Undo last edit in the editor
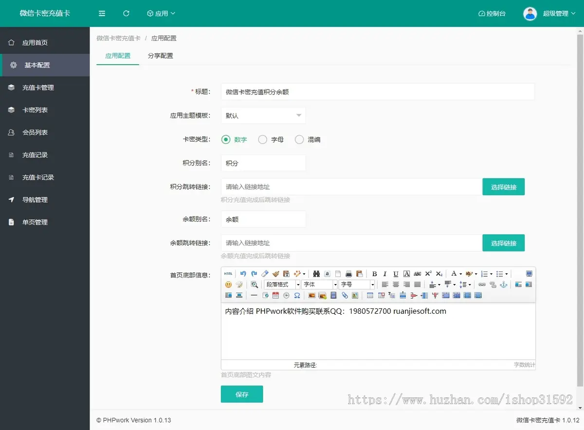Screen dimensions: 584x430 coord(243,274)
